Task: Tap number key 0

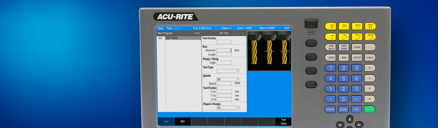Action: (344, 99)
